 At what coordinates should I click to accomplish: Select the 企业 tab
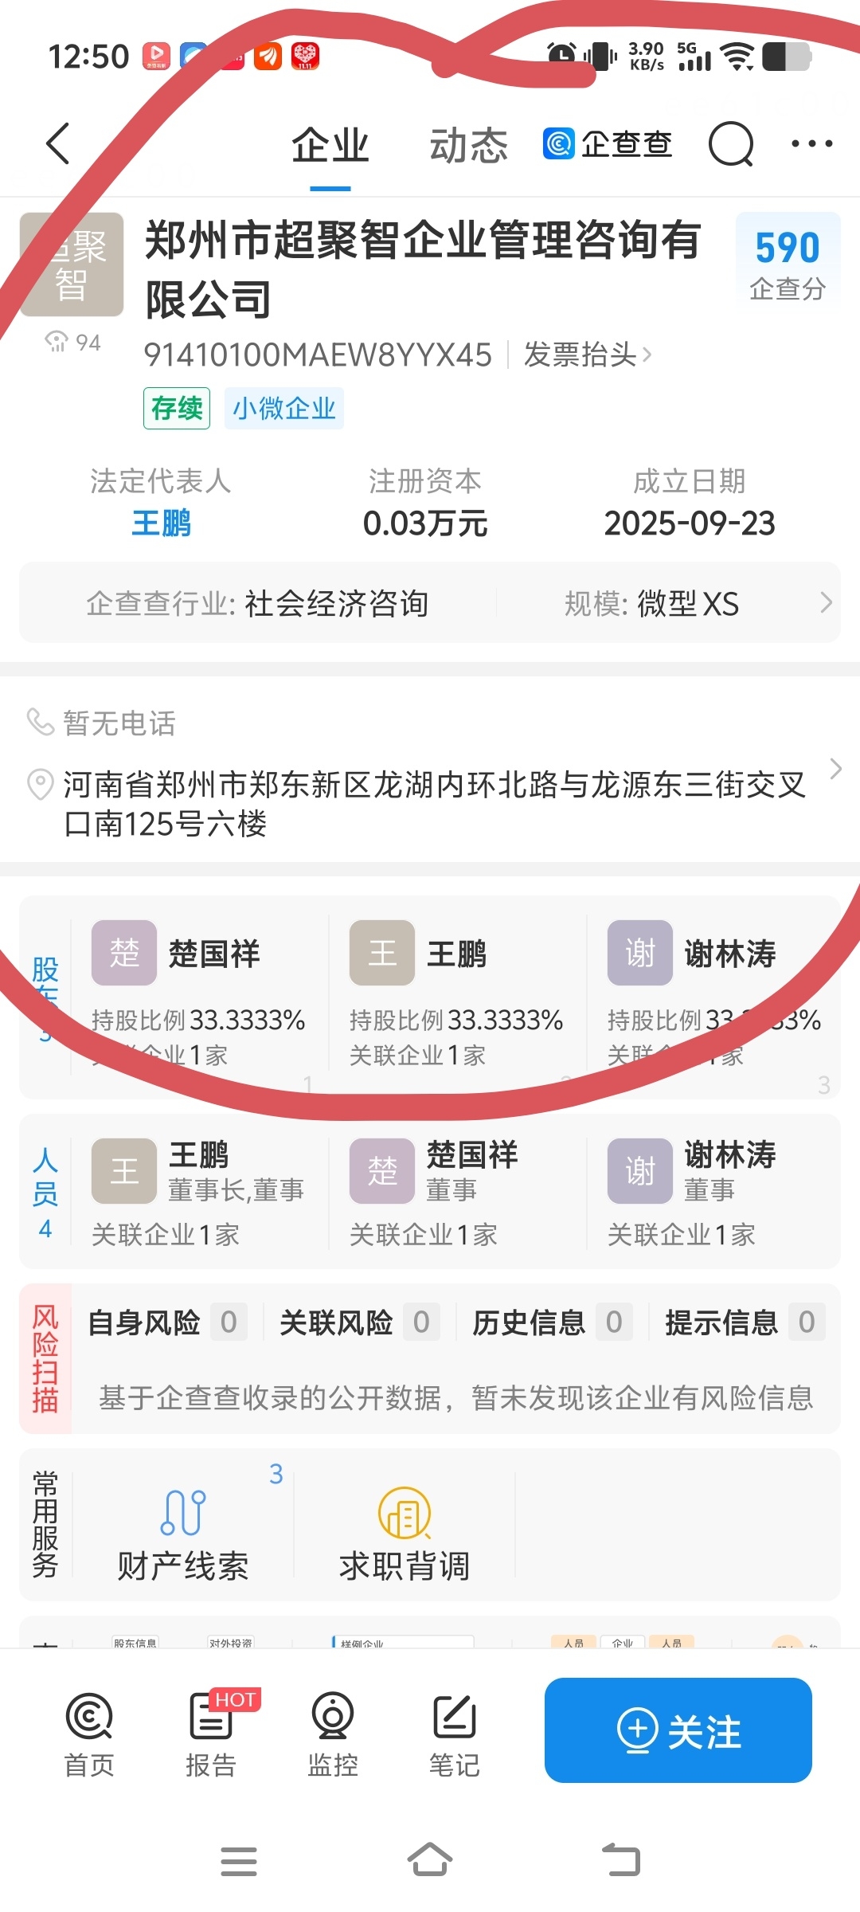[x=330, y=146]
